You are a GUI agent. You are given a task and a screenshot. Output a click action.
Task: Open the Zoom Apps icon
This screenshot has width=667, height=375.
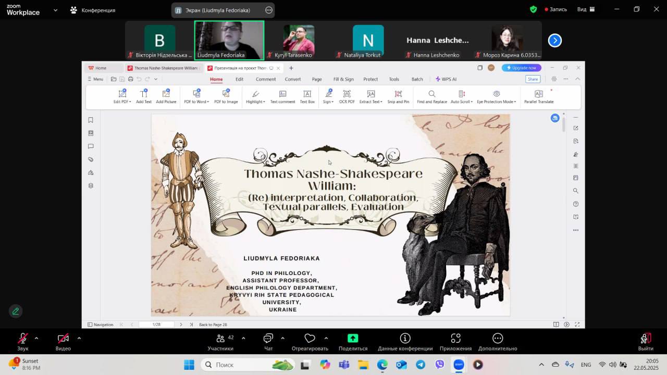coord(455,339)
